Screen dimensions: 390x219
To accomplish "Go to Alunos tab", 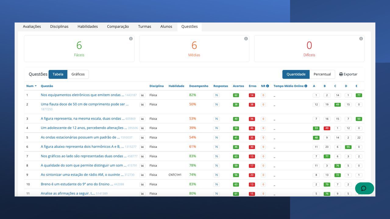I will coord(166,26).
